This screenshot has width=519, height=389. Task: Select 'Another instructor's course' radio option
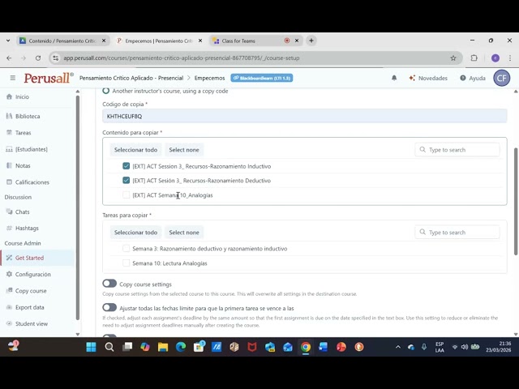pos(106,91)
